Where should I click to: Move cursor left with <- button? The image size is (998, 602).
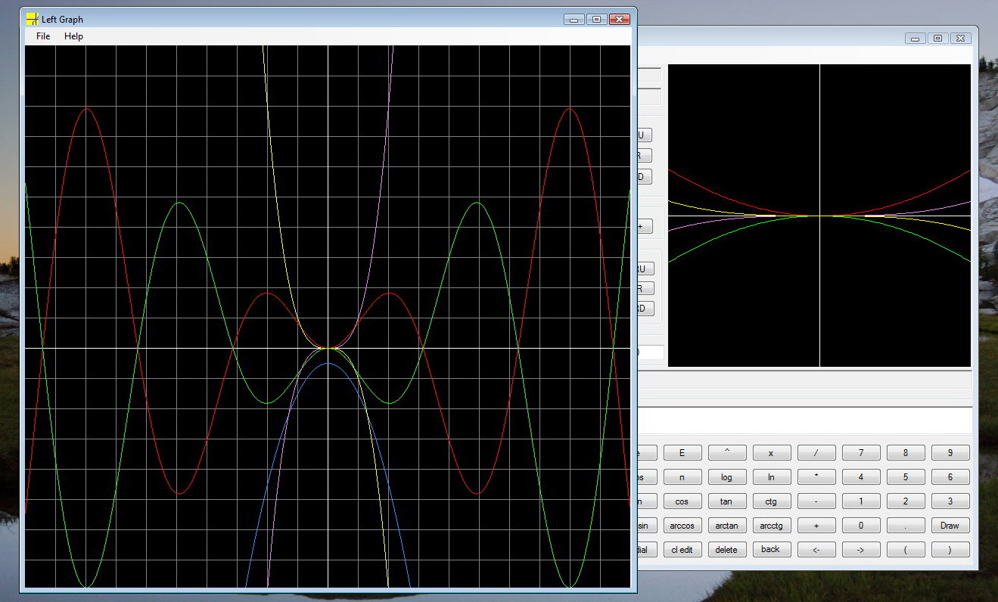coord(816,550)
